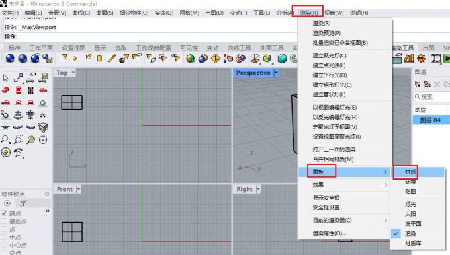This screenshot has width=450, height=255.
Task: Click the first blue sphere toolbar icon
Action: pyautogui.click(x=10, y=58)
